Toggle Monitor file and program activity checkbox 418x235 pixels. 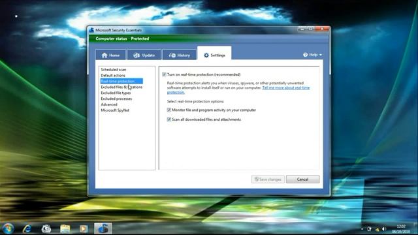point(169,110)
